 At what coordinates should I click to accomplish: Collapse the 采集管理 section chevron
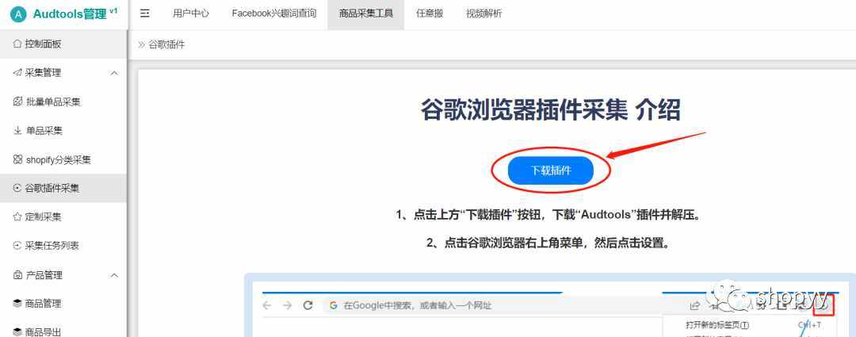click(114, 73)
